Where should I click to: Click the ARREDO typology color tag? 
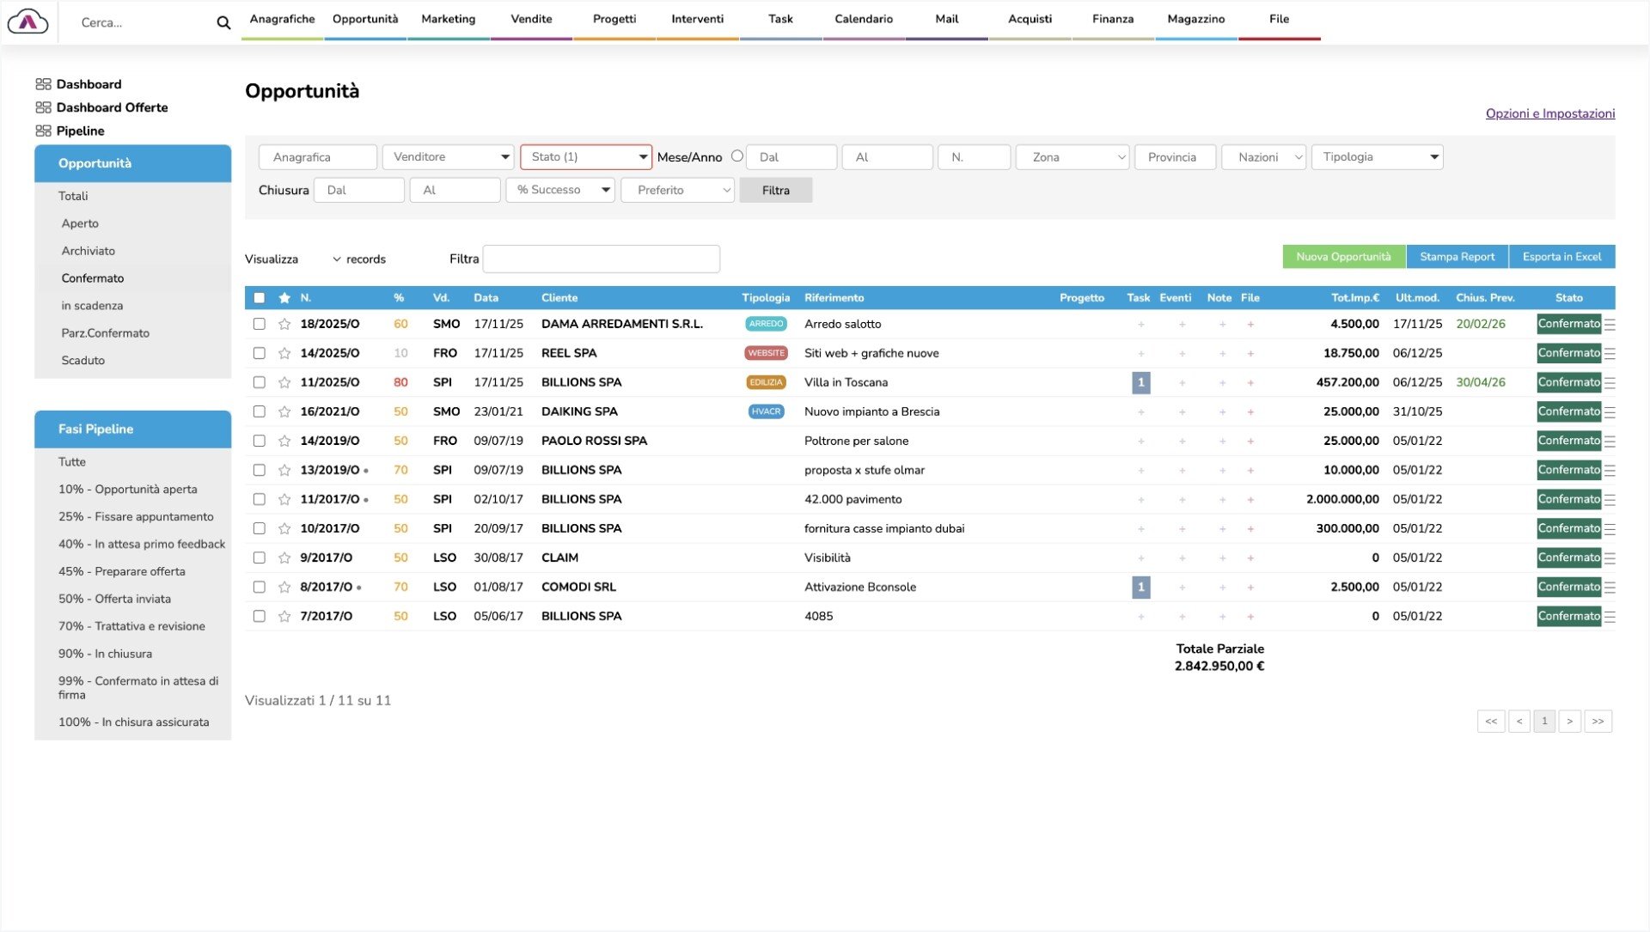pyautogui.click(x=766, y=325)
